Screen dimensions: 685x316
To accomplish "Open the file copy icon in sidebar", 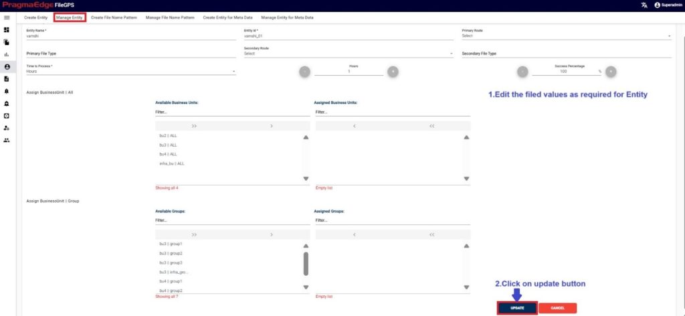I will [x=7, y=42].
